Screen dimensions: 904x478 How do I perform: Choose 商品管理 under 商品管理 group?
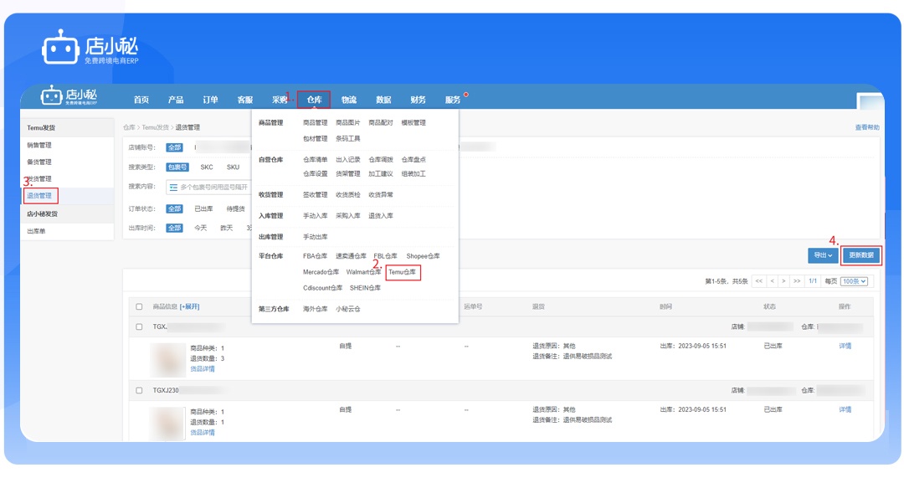pyautogui.click(x=315, y=123)
